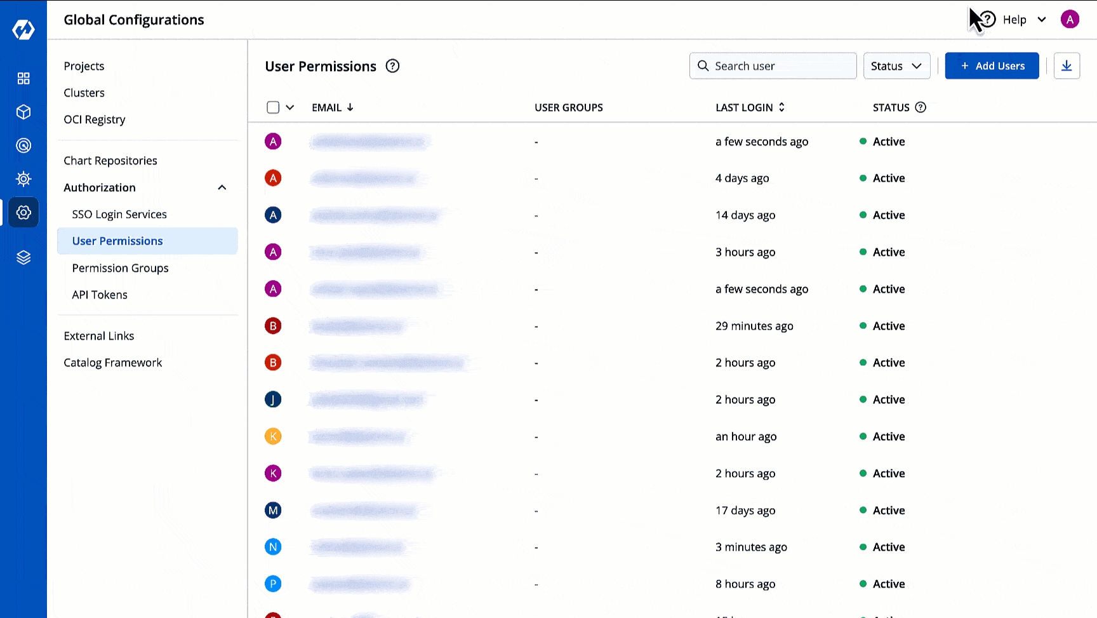
Task: Open the profile avatar in top right
Action: click(1070, 20)
